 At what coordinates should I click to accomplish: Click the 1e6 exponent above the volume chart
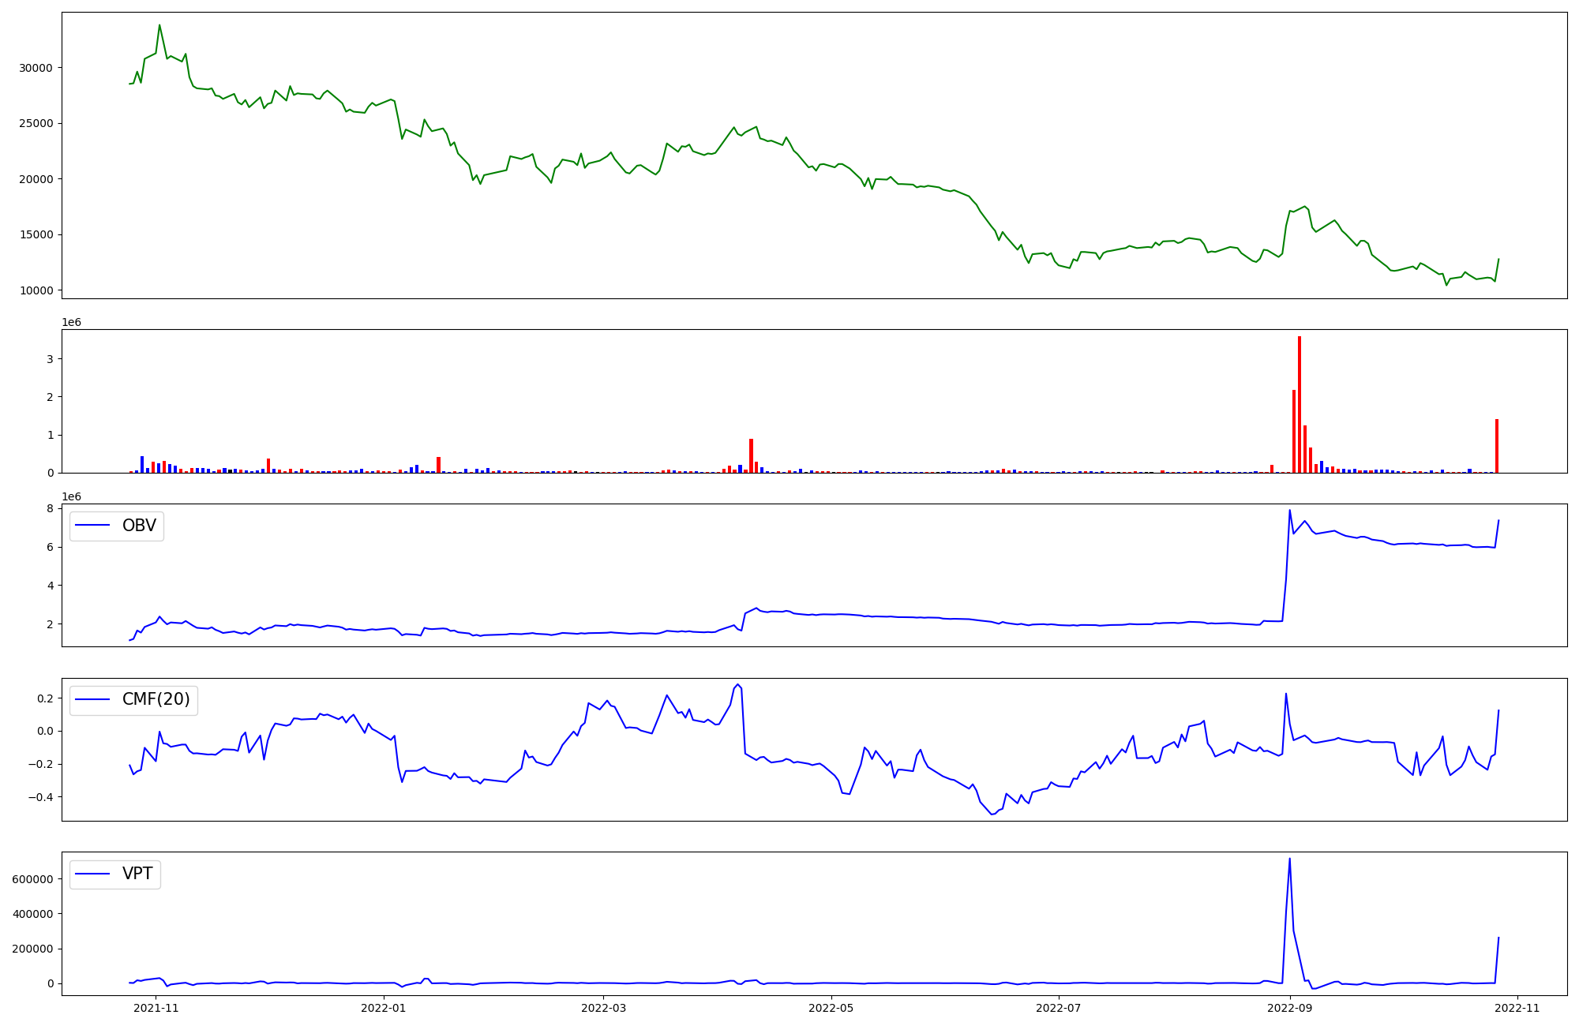click(x=71, y=322)
